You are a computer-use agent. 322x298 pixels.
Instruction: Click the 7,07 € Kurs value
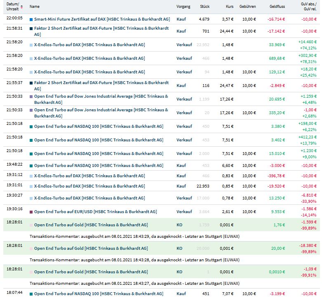[x=228, y=294]
